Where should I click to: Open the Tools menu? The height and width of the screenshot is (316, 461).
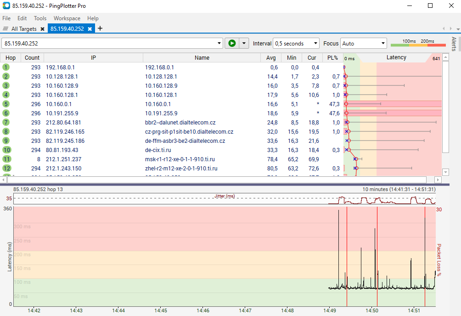(x=40, y=18)
